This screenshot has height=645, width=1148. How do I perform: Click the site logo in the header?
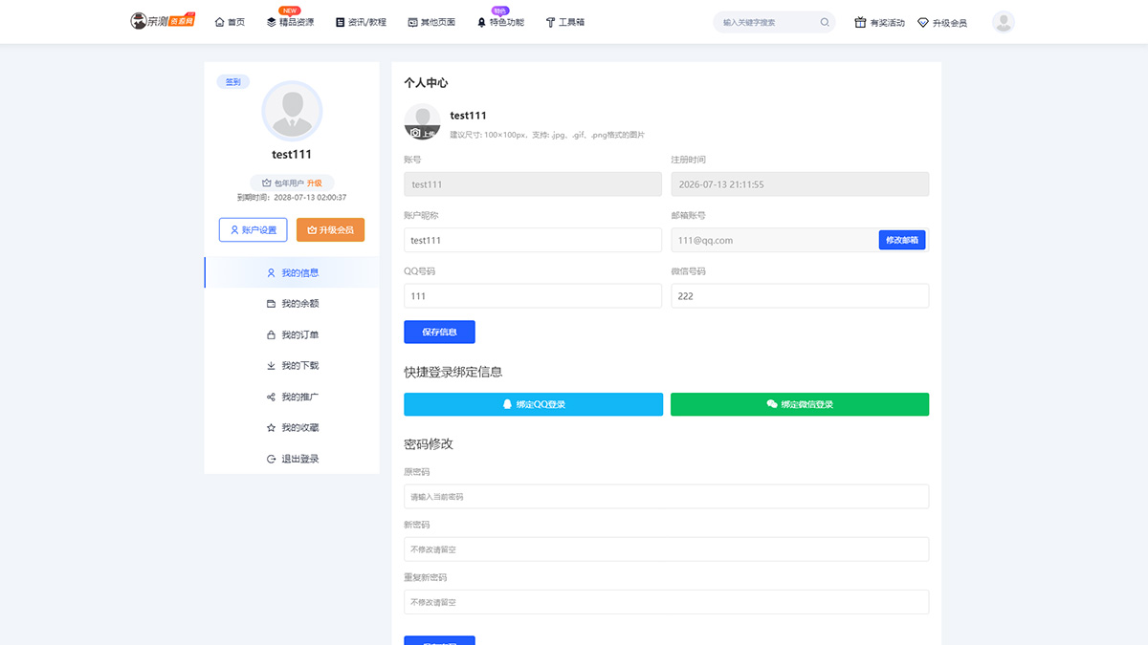click(163, 21)
